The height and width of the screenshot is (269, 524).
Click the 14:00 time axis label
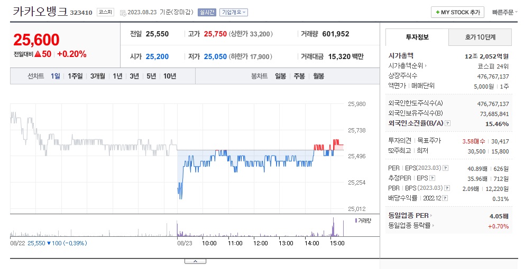pos(312,243)
